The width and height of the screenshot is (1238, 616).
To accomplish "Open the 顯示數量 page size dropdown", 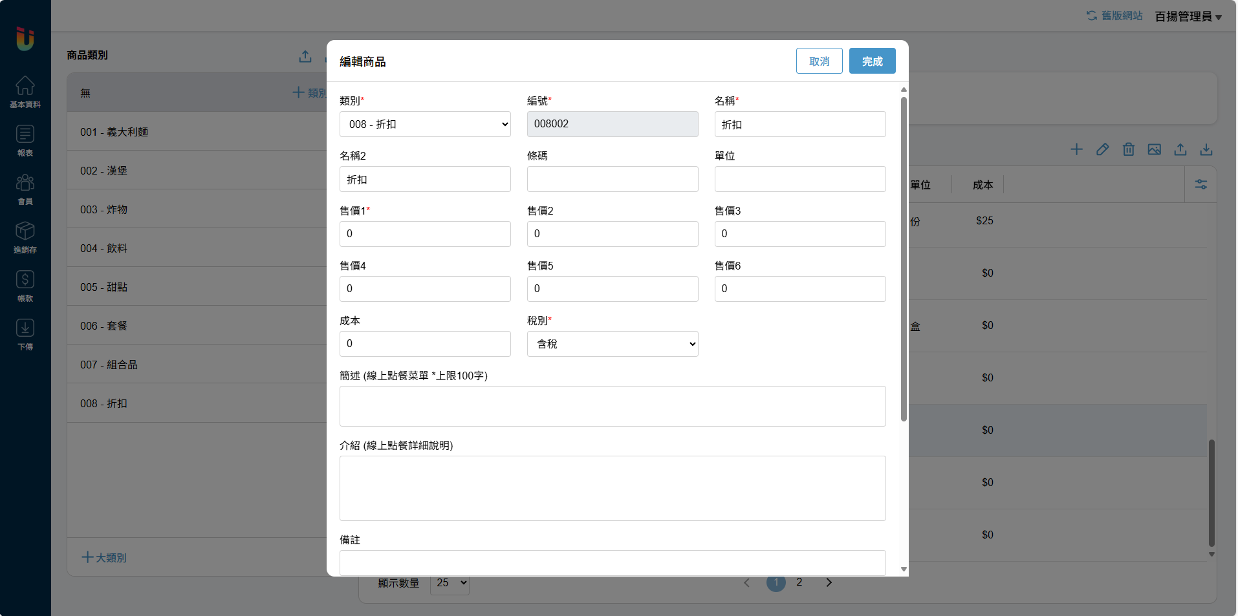I will 450,583.
